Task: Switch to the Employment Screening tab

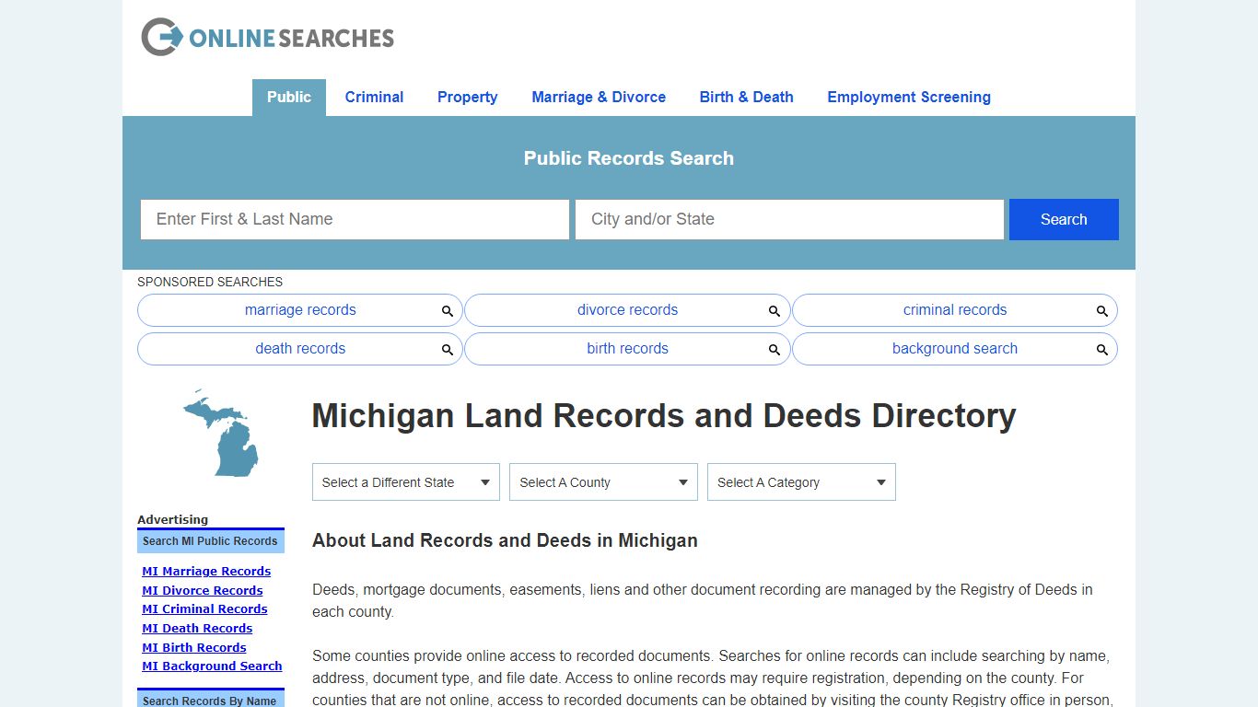Action: tap(909, 98)
